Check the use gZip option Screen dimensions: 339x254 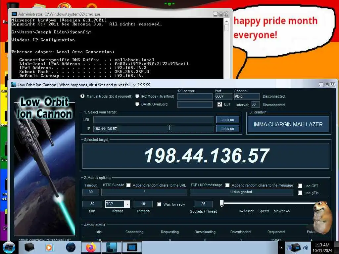pyautogui.click(x=300, y=193)
